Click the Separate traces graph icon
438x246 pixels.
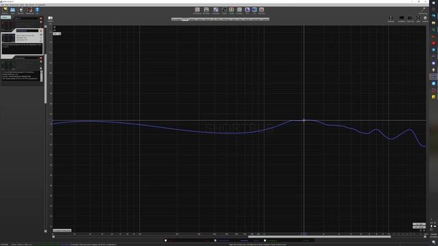click(391, 18)
